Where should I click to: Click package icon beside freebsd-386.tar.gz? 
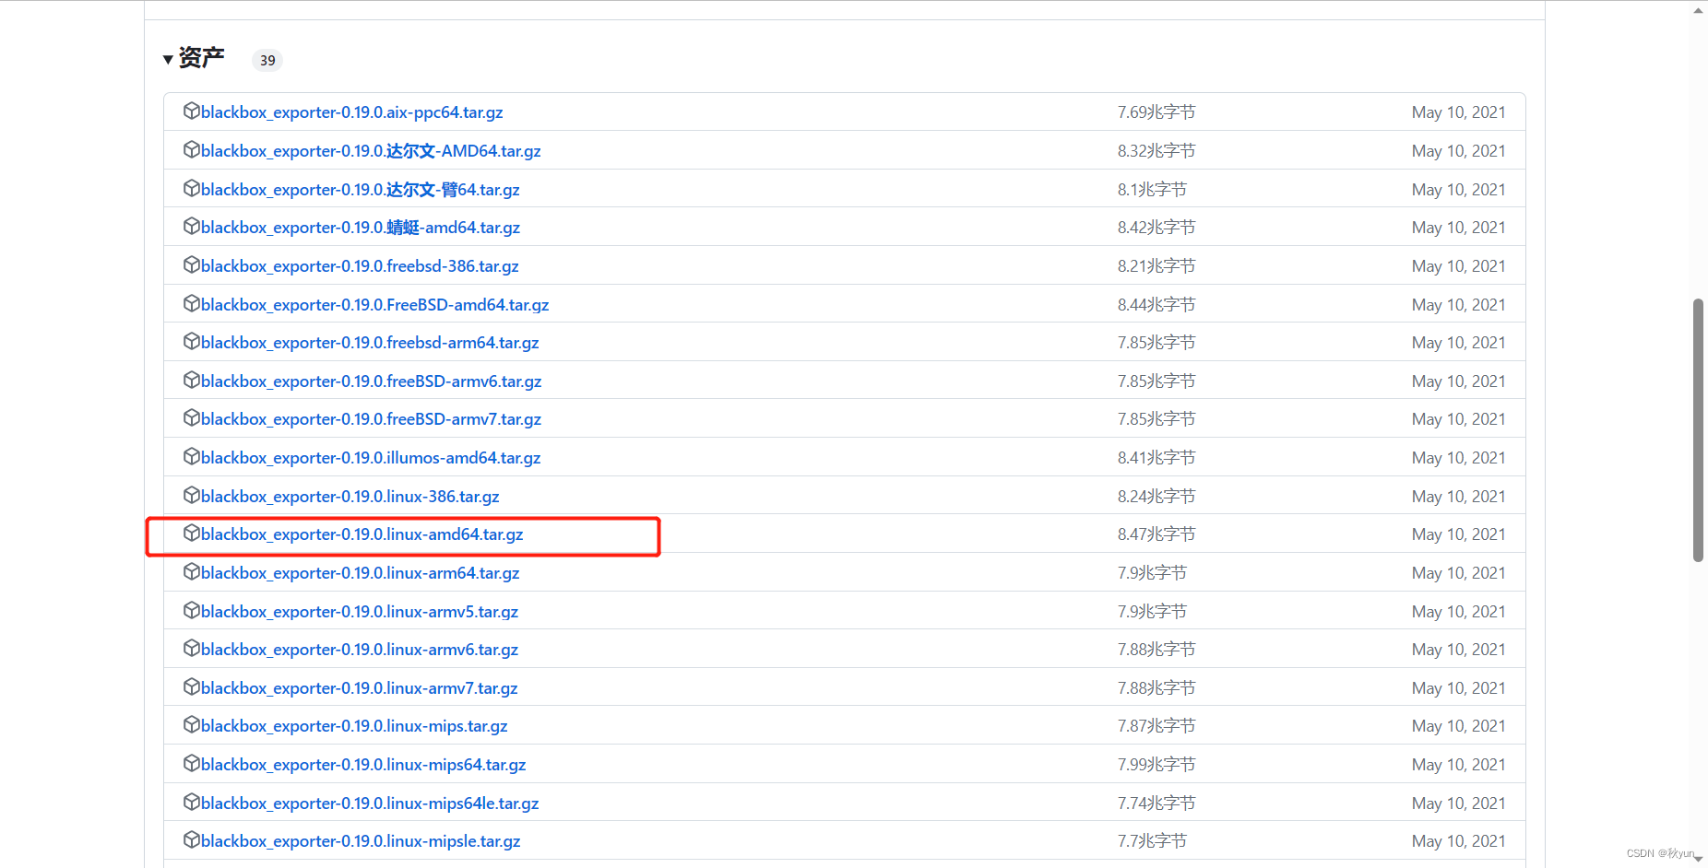[x=192, y=264]
